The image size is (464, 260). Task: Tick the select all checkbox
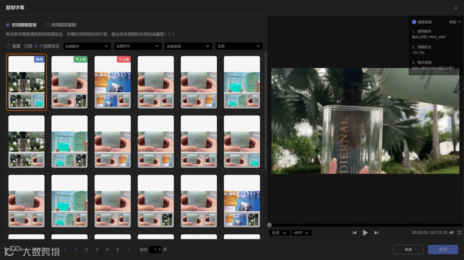(x=8, y=46)
